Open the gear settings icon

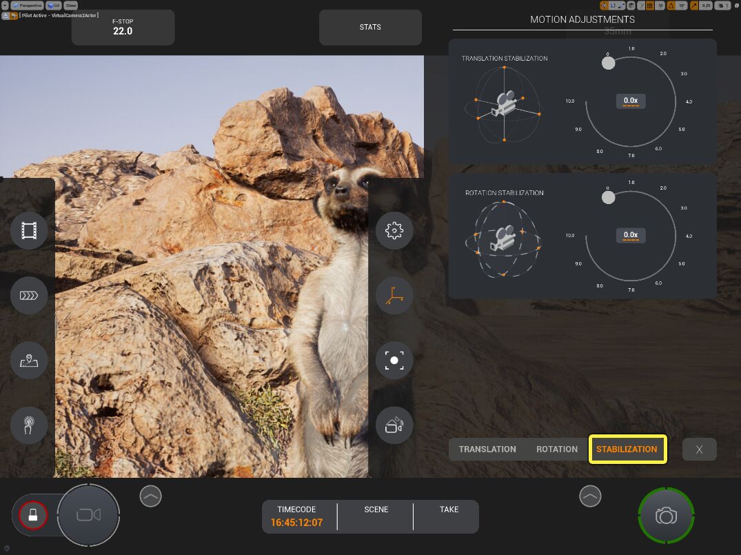[394, 230]
